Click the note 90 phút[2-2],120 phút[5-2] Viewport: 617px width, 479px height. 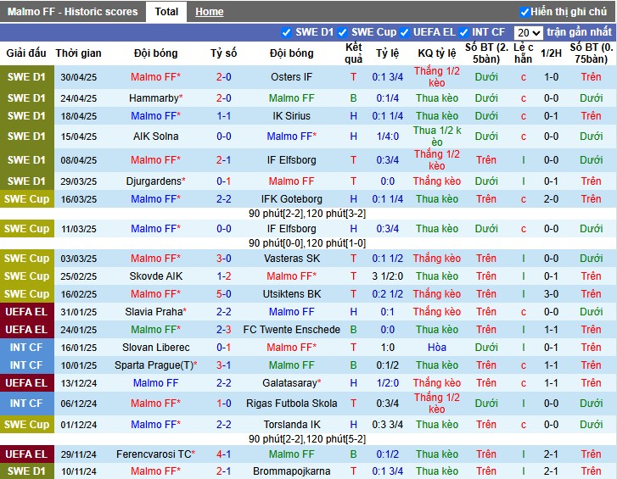click(x=307, y=439)
